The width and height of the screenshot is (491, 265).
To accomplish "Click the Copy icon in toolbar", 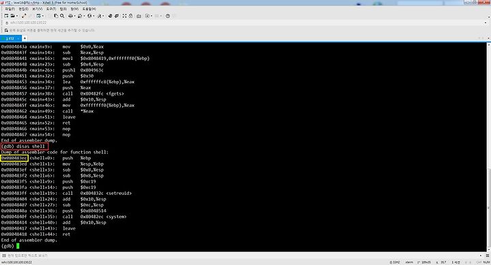I will click(x=56, y=16).
